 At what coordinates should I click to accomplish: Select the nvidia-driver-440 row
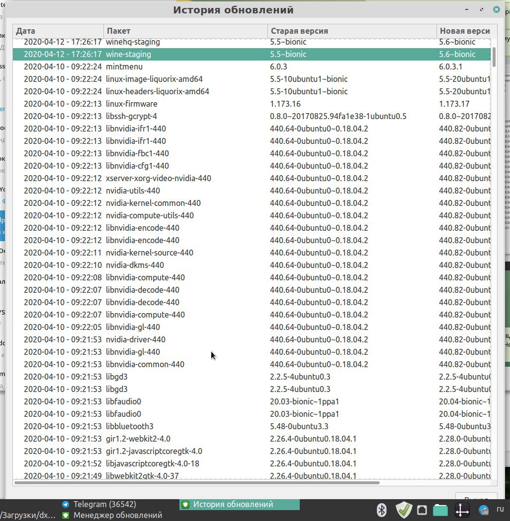coord(252,339)
